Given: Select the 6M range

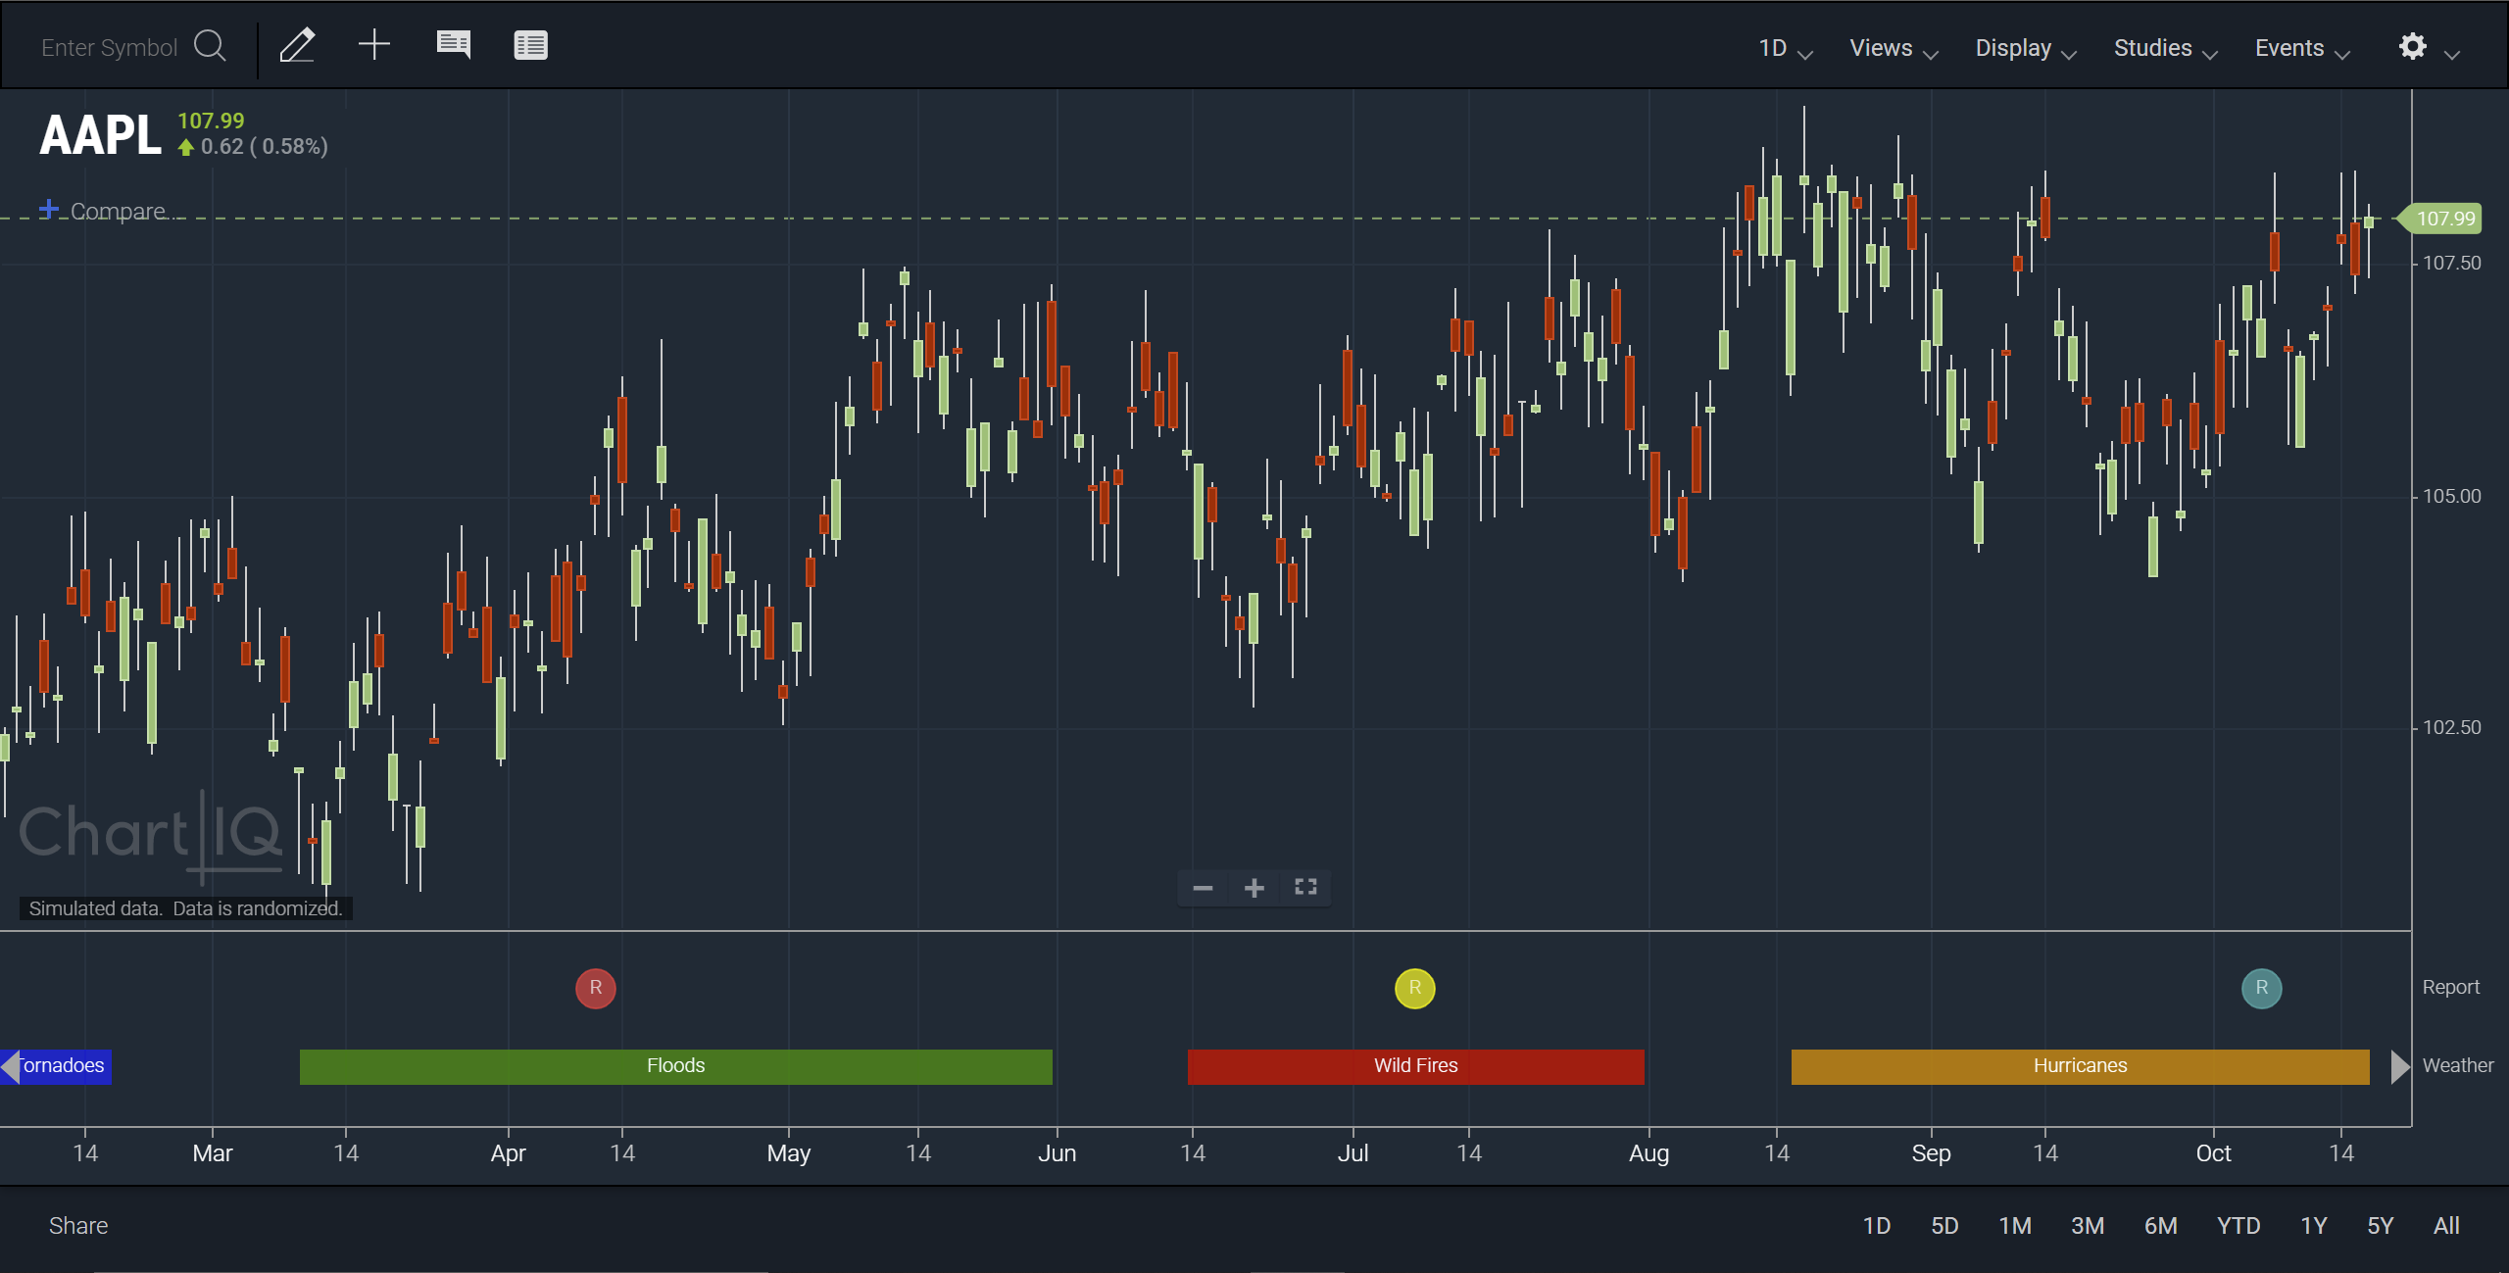Looking at the screenshot, I should coord(2161,1226).
